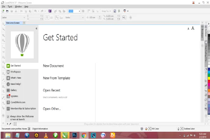Click the no-color X swatch in document palette

(x=15, y=124)
